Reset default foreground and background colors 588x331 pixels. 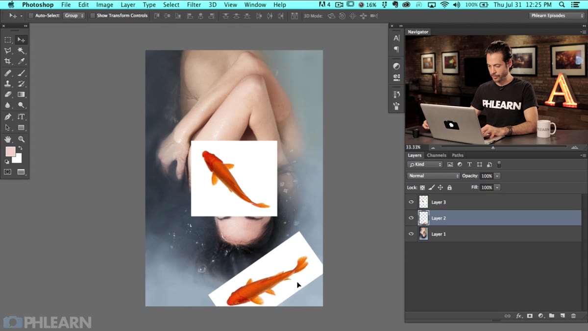[7, 162]
